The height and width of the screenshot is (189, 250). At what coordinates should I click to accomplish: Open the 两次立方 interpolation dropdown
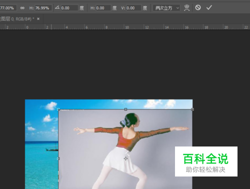[x=166, y=8]
